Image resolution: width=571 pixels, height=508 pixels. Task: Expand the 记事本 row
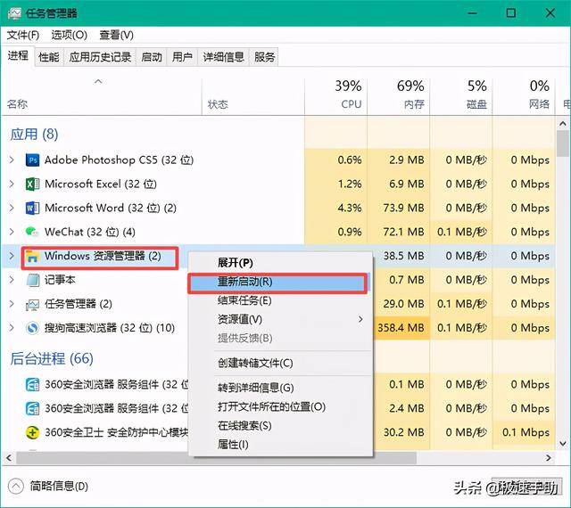pyautogui.click(x=12, y=280)
